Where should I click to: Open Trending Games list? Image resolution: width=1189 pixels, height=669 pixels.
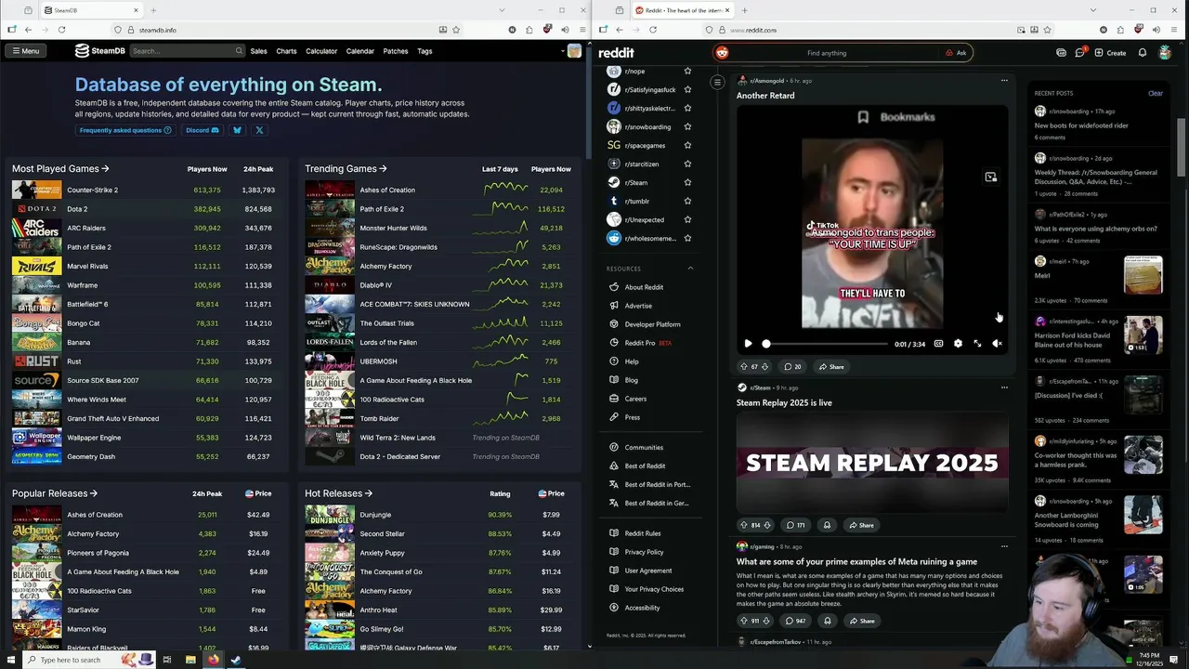(x=346, y=169)
